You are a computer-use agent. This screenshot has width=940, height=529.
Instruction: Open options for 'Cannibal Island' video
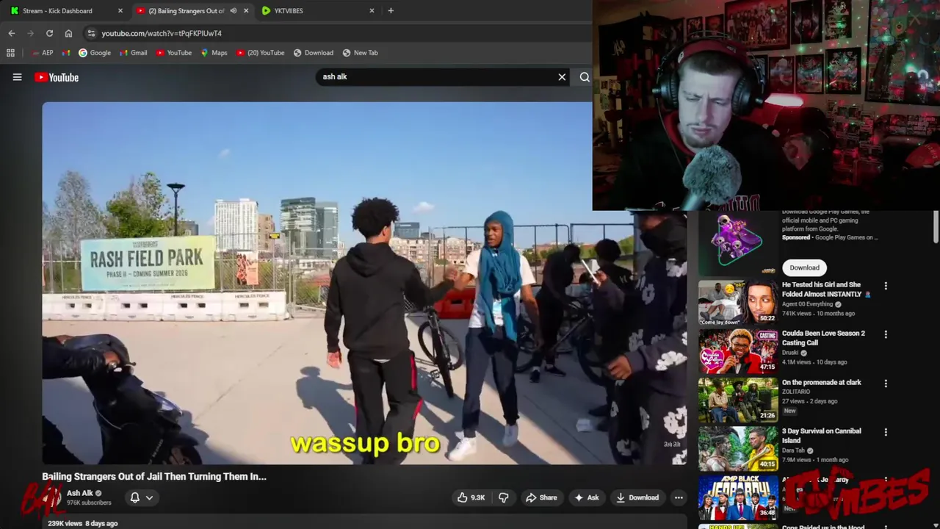click(x=886, y=432)
